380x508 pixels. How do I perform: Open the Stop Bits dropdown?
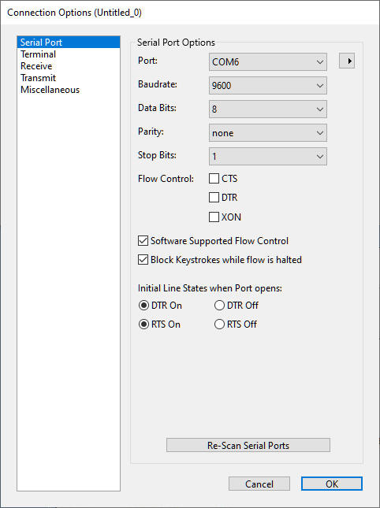click(268, 157)
